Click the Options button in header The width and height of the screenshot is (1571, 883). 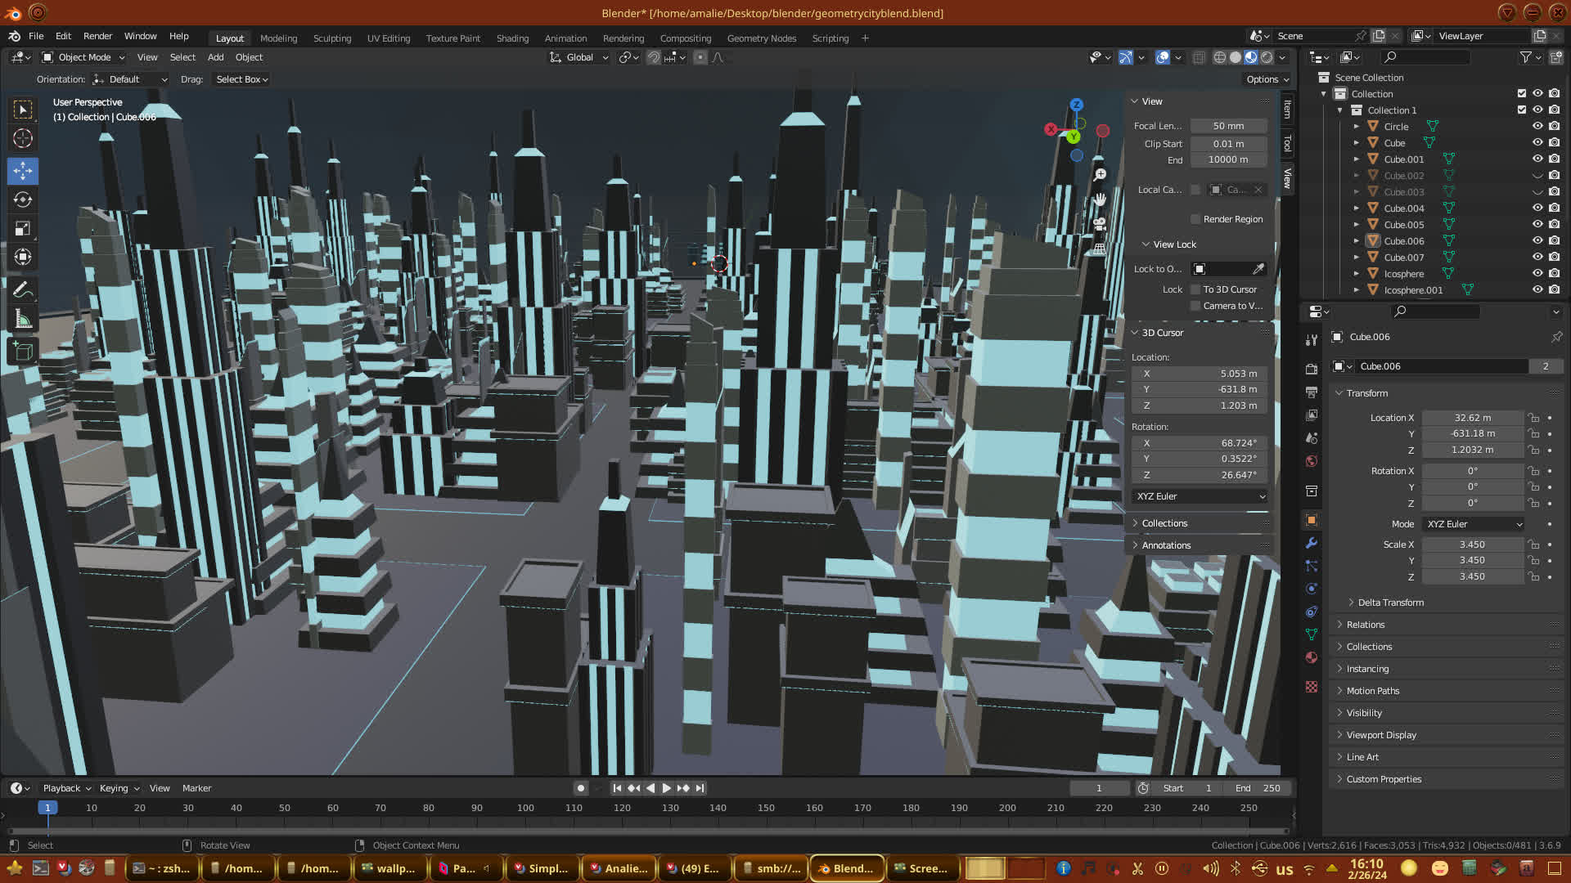click(x=1267, y=79)
